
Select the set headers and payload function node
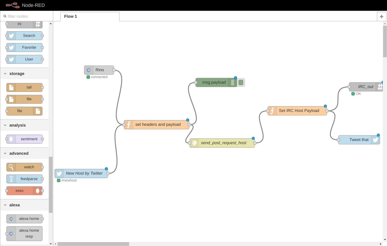pyautogui.click(x=156, y=124)
